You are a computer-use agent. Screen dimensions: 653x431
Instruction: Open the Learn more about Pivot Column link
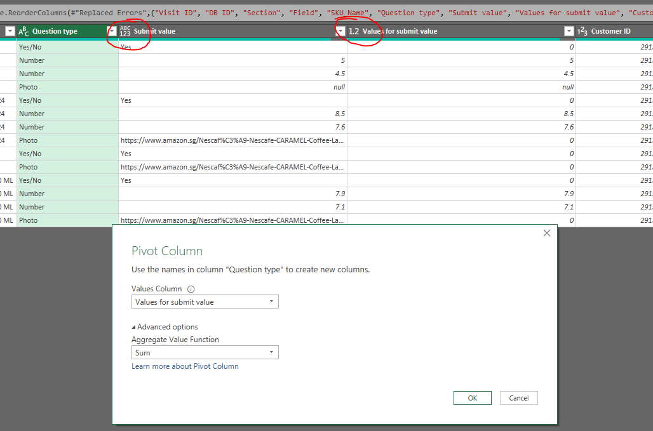pos(185,366)
